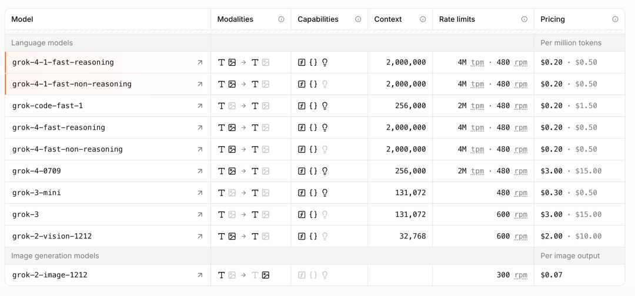
Task: Open grok-4-1-fast-reasoning via its arrow icon
Action: coord(200,62)
